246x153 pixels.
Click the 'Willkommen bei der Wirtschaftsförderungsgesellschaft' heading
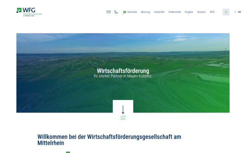[109, 140]
